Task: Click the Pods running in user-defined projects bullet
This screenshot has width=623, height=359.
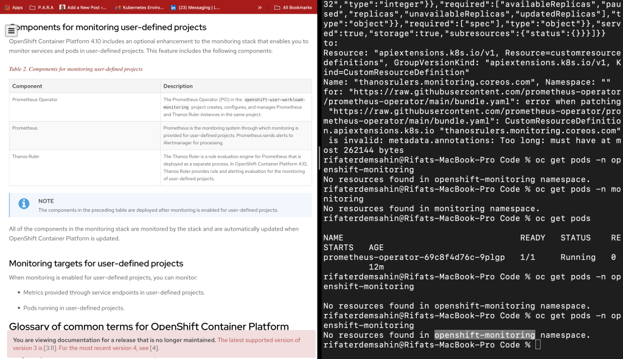Action: point(74,308)
